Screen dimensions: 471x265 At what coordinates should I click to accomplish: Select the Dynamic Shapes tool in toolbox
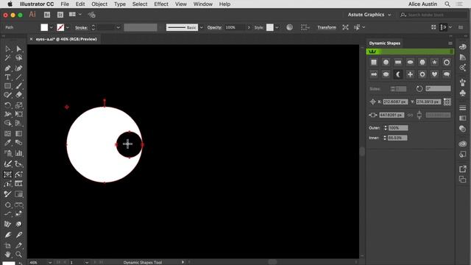click(7, 174)
